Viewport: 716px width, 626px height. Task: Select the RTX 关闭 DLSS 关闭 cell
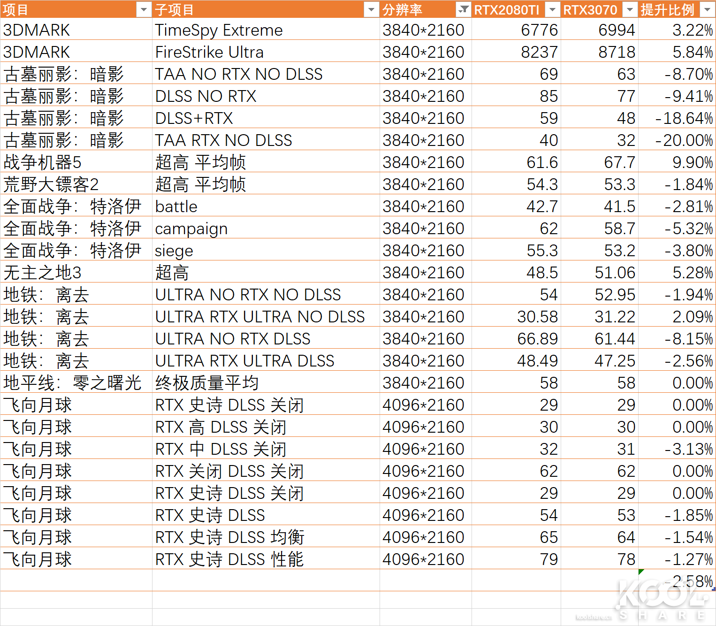click(266, 470)
